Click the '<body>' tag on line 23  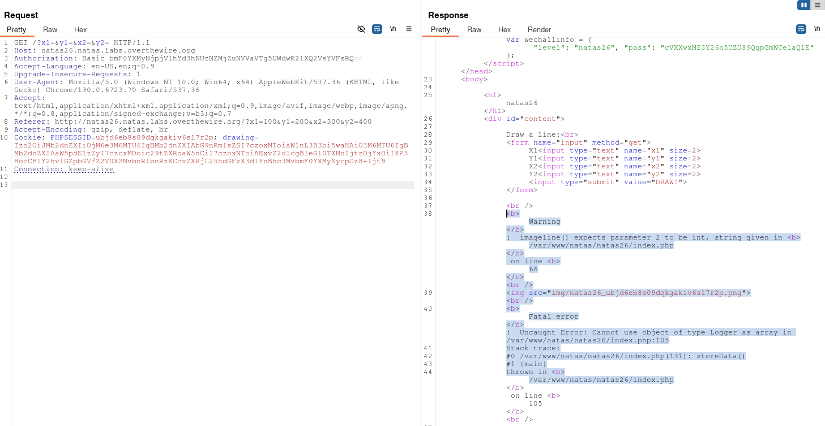point(475,79)
